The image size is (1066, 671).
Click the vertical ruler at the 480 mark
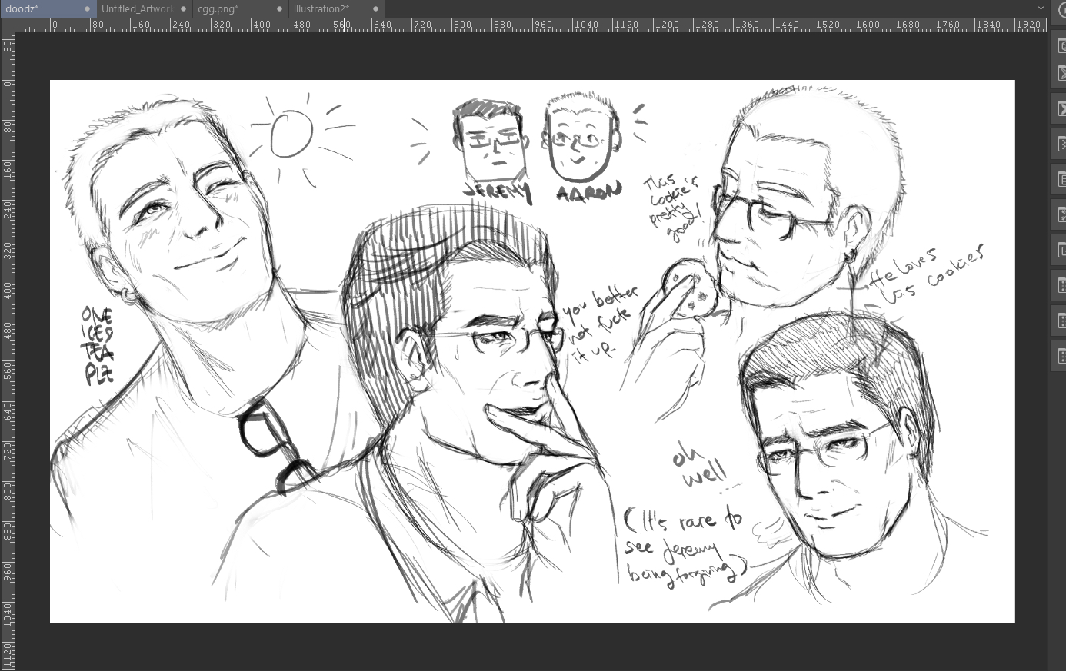8,328
